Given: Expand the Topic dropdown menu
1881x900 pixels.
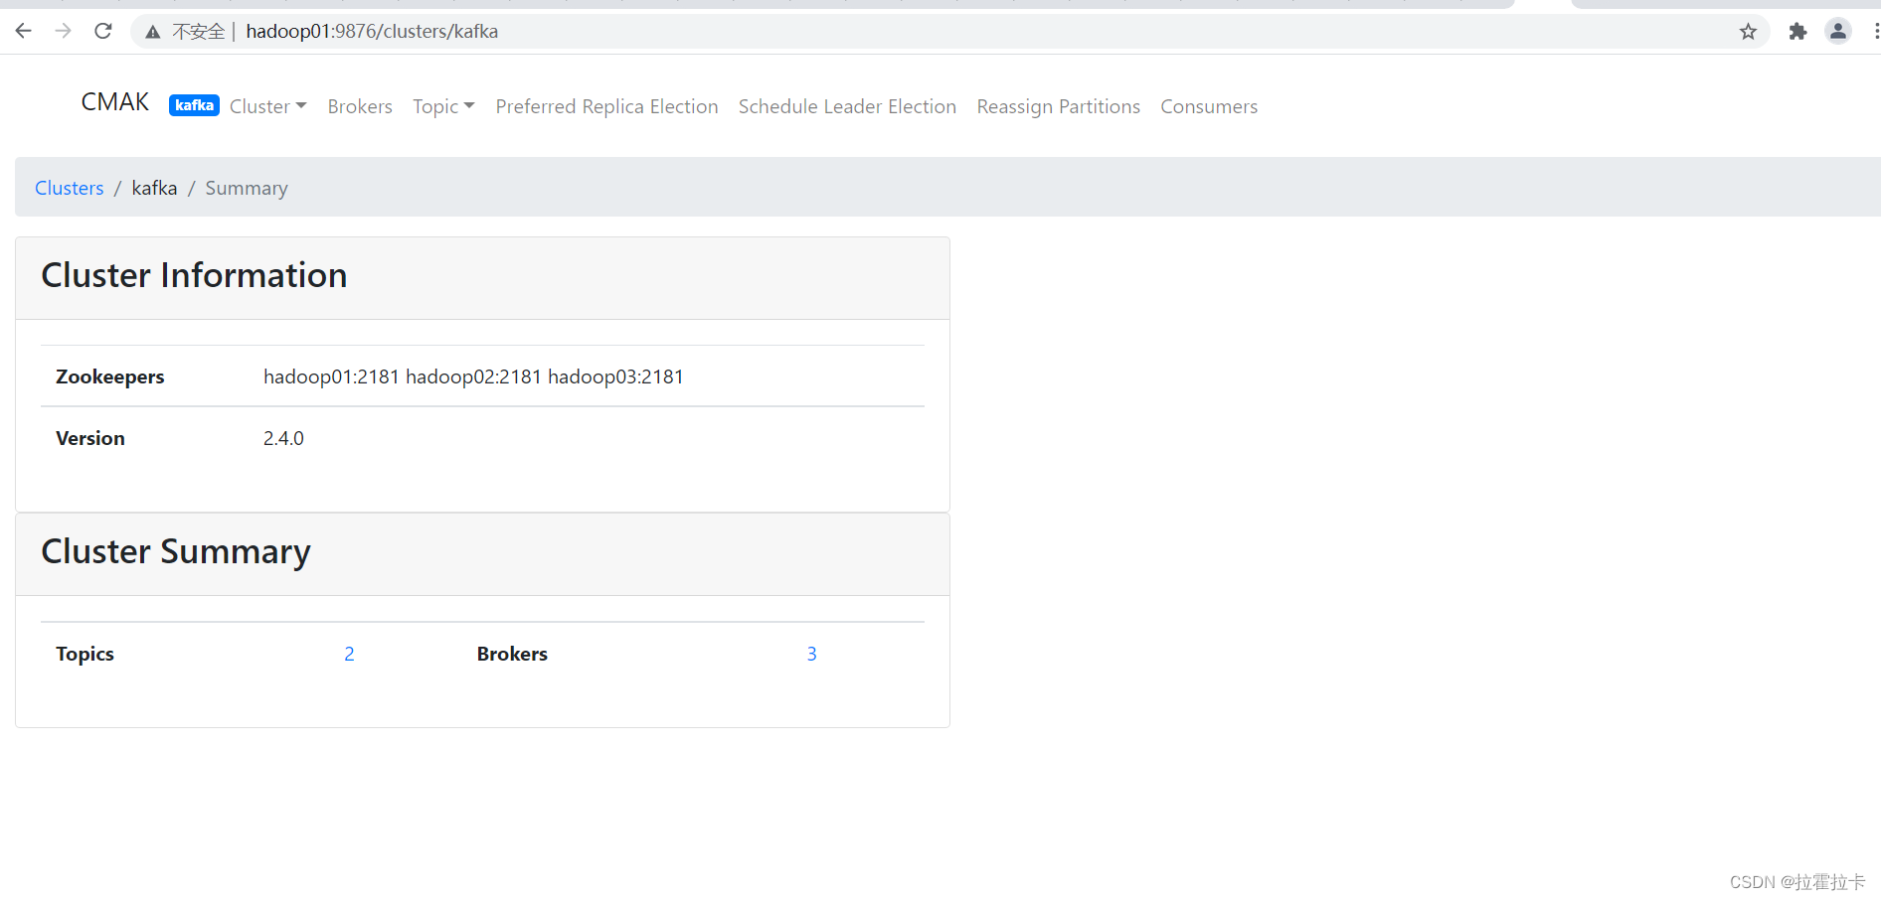Looking at the screenshot, I should 443,106.
